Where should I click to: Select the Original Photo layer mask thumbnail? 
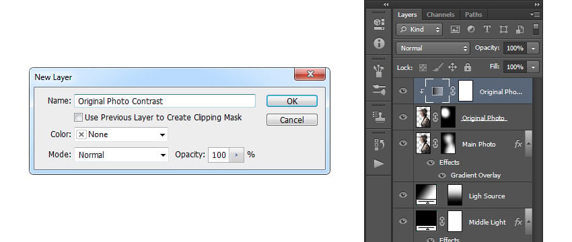448,117
